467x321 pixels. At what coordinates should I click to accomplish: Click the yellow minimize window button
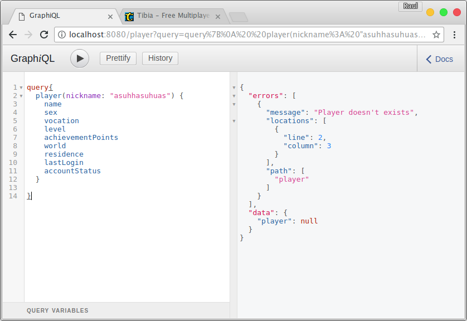430,12
